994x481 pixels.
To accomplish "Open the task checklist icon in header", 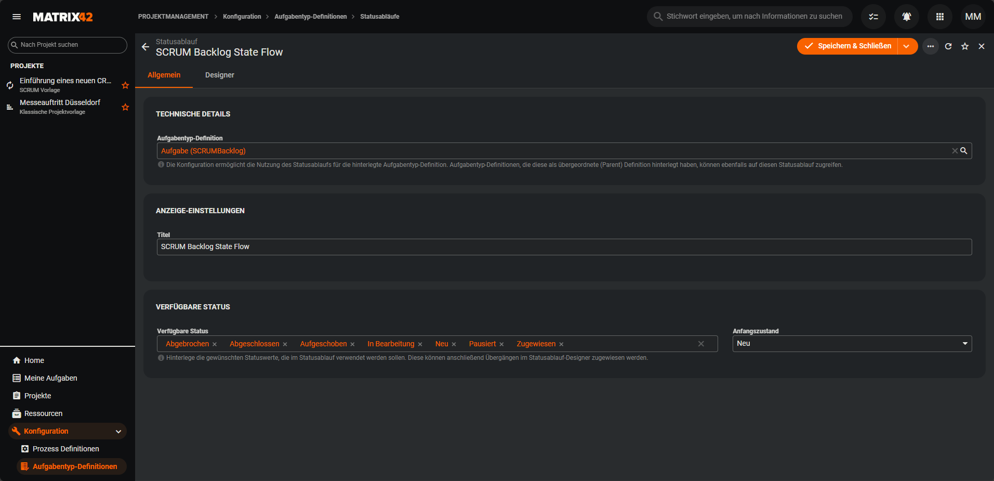I will (873, 17).
